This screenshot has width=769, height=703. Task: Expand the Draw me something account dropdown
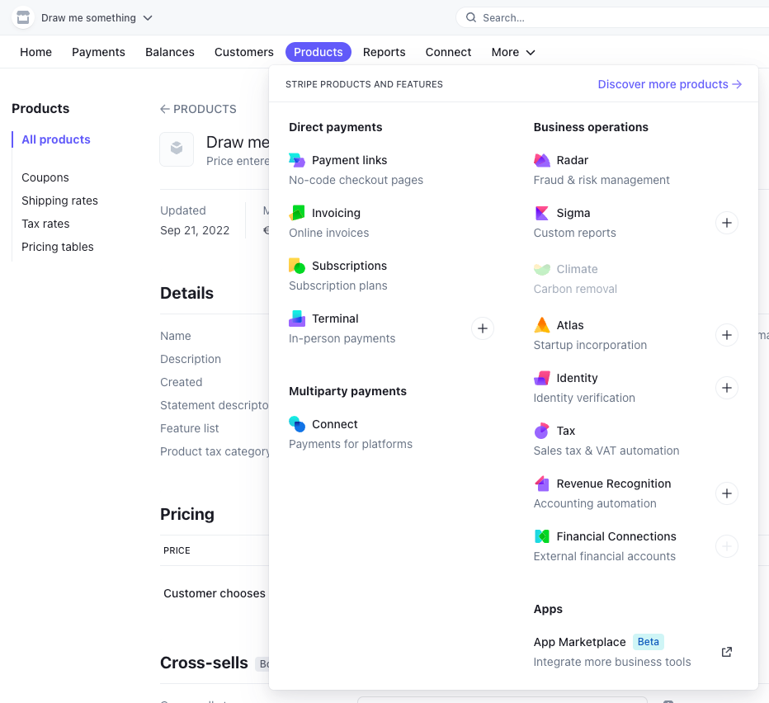pos(97,17)
